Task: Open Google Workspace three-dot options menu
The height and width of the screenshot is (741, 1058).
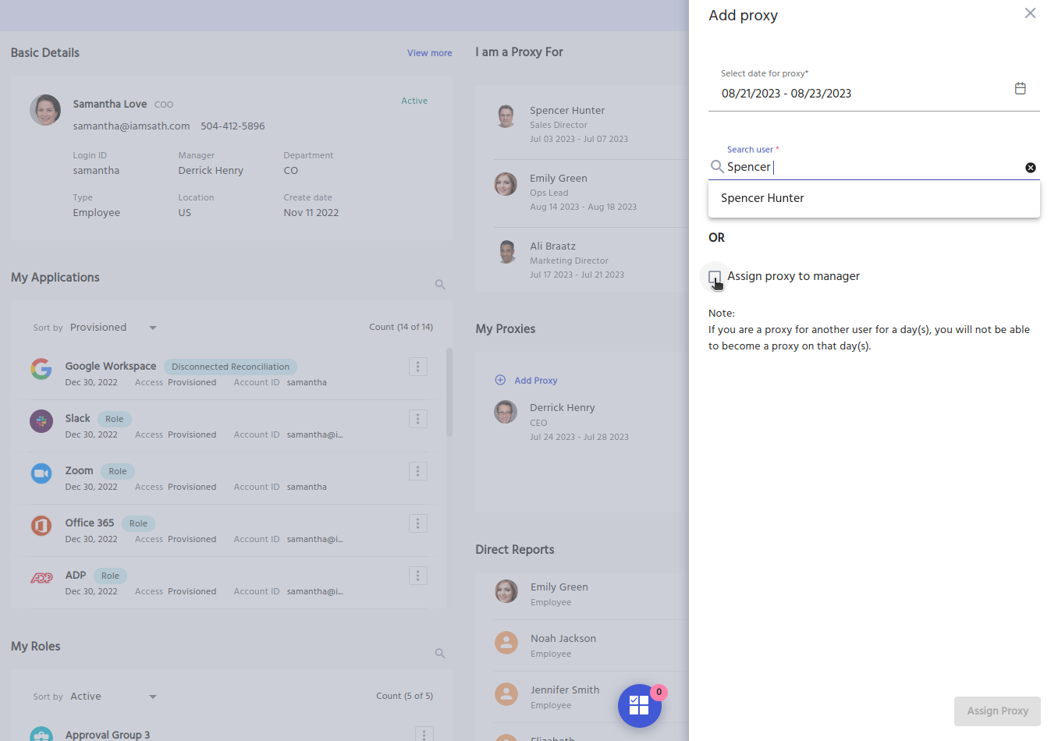Action: 418,366
